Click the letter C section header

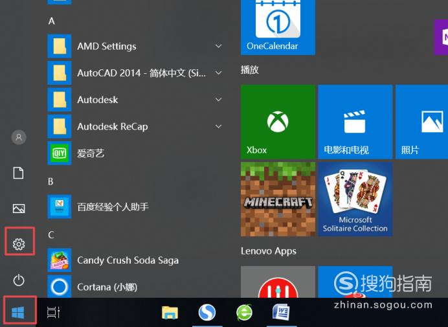coord(51,234)
